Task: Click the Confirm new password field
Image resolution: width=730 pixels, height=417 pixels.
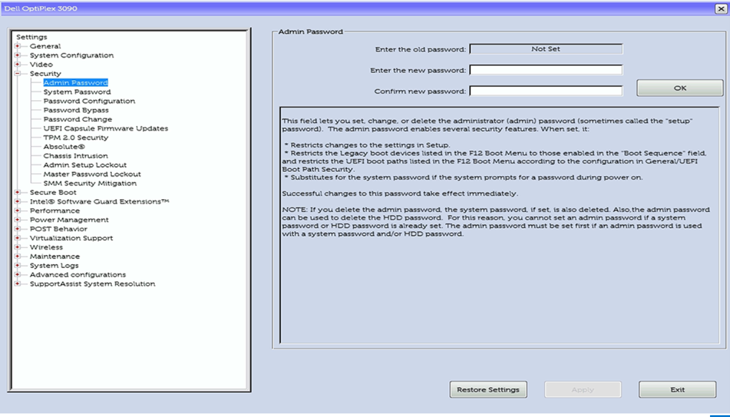Action: (546, 90)
